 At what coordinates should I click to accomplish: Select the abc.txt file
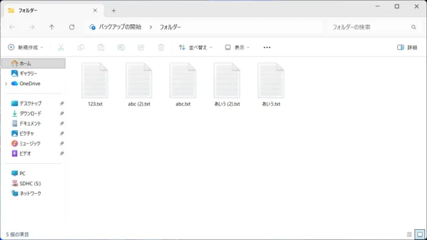tap(183, 84)
